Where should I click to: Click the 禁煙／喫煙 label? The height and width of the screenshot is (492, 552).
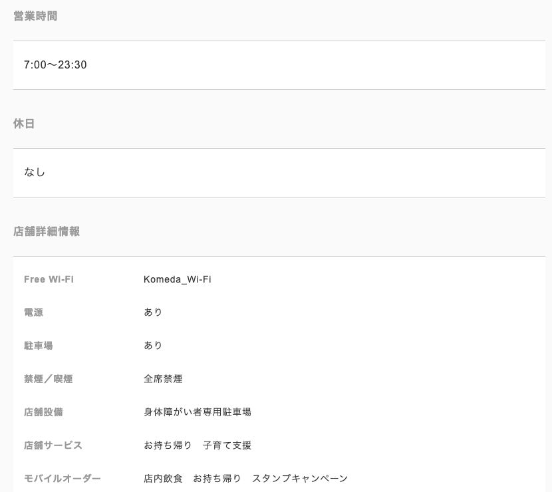click(x=49, y=379)
